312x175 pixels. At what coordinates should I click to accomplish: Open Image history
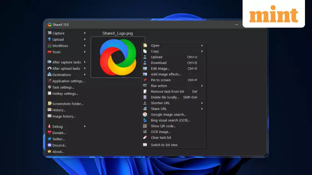coord(64,116)
